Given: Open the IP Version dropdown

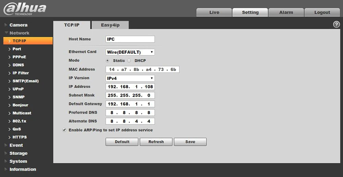Looking at the screenshot, I should click(130, 78).
